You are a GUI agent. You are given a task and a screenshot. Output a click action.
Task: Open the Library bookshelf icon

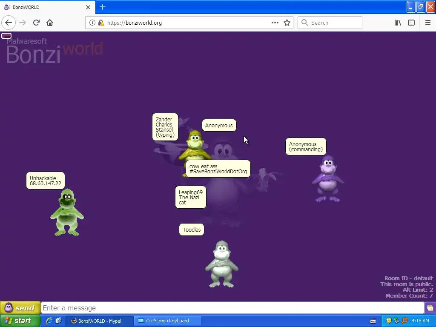(x=398, y=23)
